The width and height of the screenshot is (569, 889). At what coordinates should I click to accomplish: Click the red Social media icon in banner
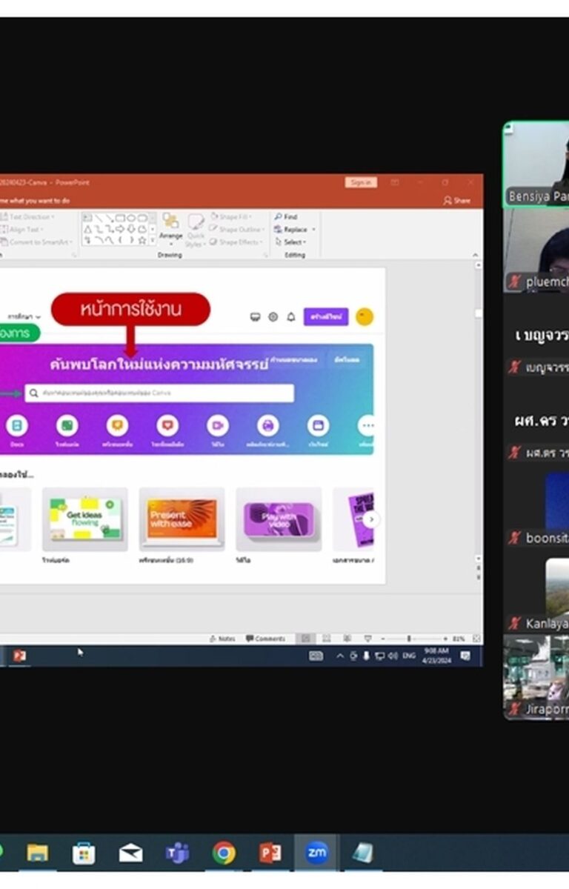click(167, 425)
